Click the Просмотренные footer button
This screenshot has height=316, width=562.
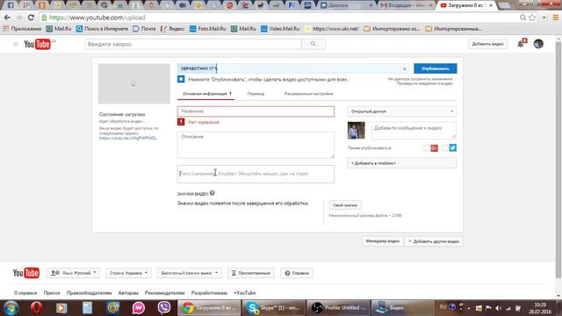251,273
